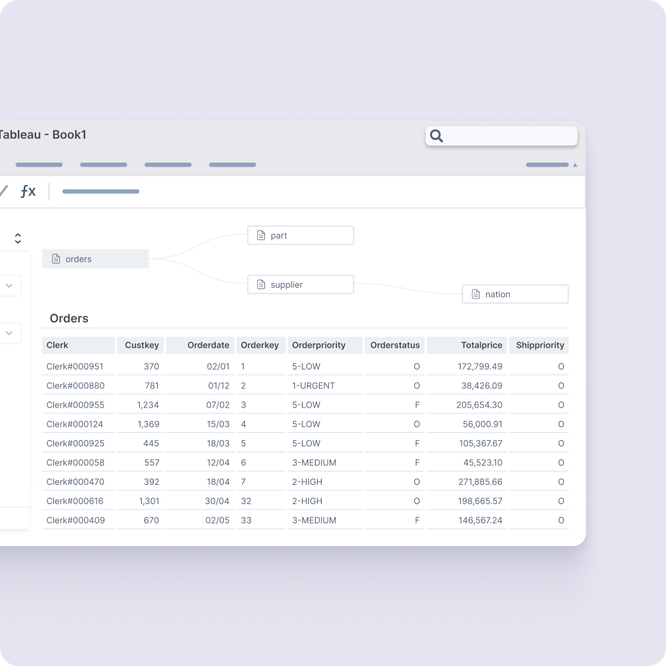The height and width of the screenshot is (666, 666).
Task: Expand the first dropdown in the left sidebar
Action: click(9, 285)
